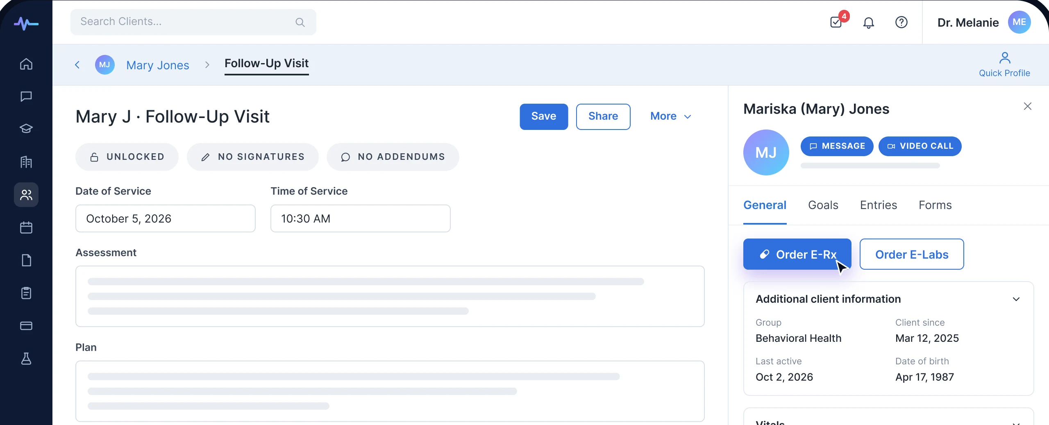Open the clipboard notes icon in sidebar
This screenshot has height=425, width=1049.
(26, 293)
